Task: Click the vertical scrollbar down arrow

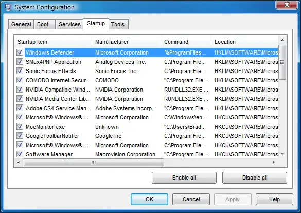Action: pos(282,153)
